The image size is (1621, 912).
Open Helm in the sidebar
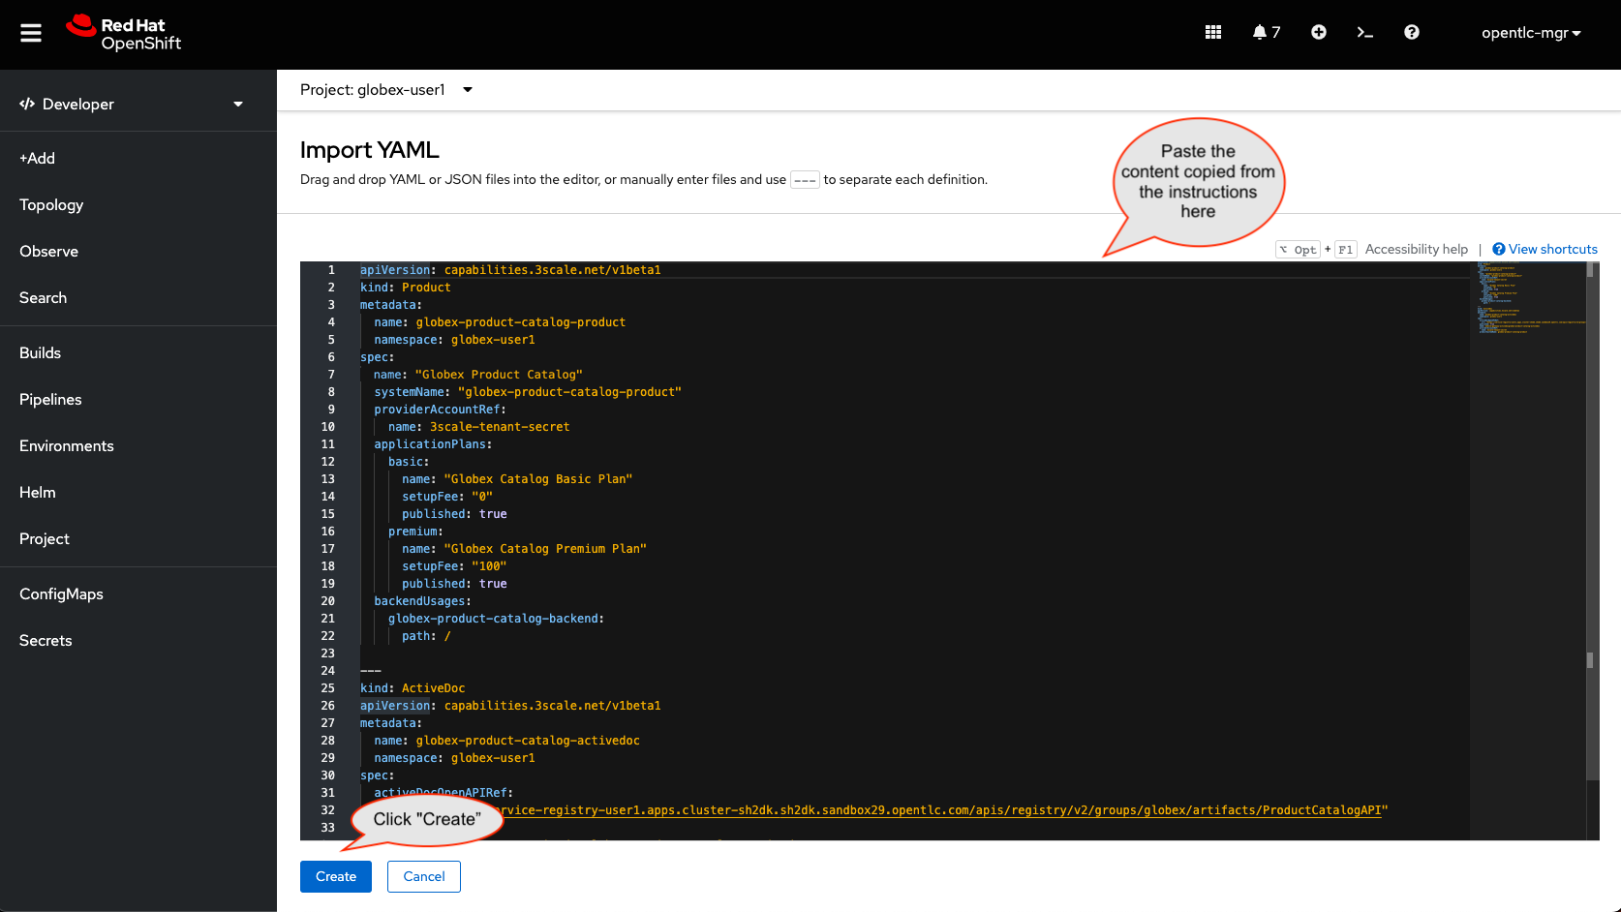pyautogui.click(x=38, y=492)
